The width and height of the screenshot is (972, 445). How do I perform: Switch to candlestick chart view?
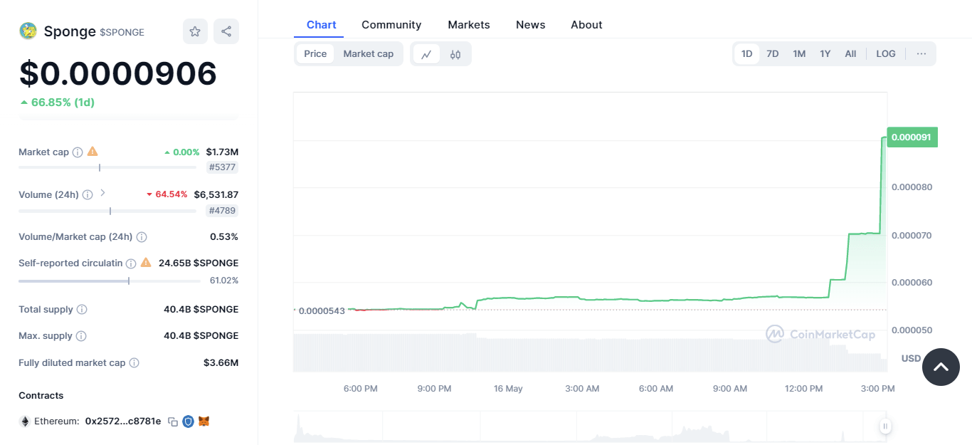coord(455,54)
